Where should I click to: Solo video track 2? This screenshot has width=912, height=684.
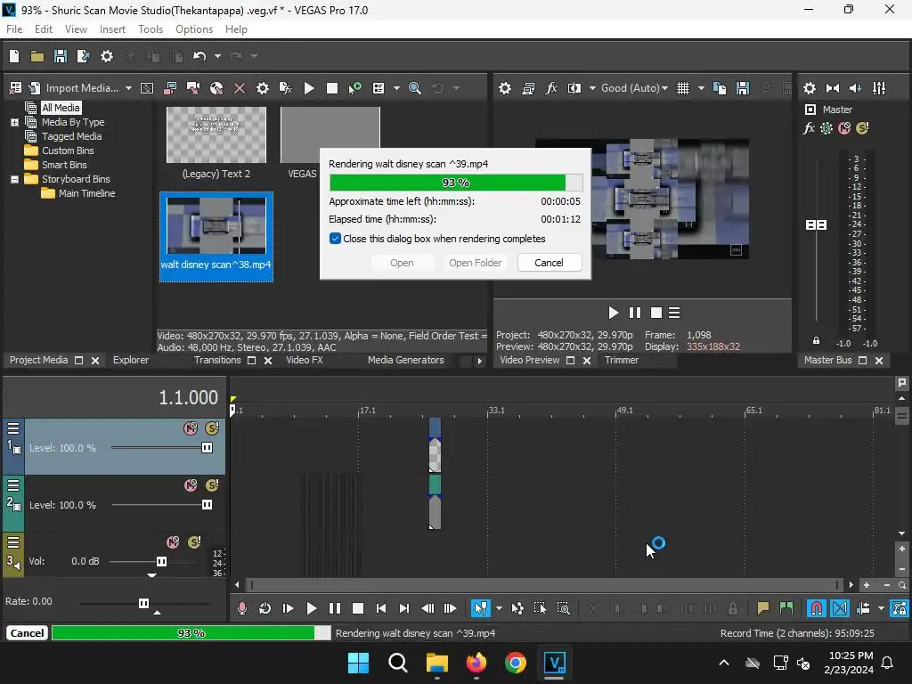(x=212, y=485)
